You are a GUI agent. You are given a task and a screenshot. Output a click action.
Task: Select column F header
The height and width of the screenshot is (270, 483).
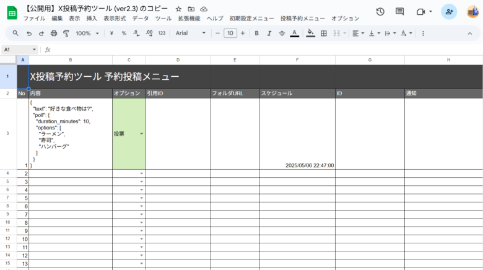[x=297, y=60]
